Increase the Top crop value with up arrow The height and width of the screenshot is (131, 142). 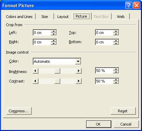116,31
